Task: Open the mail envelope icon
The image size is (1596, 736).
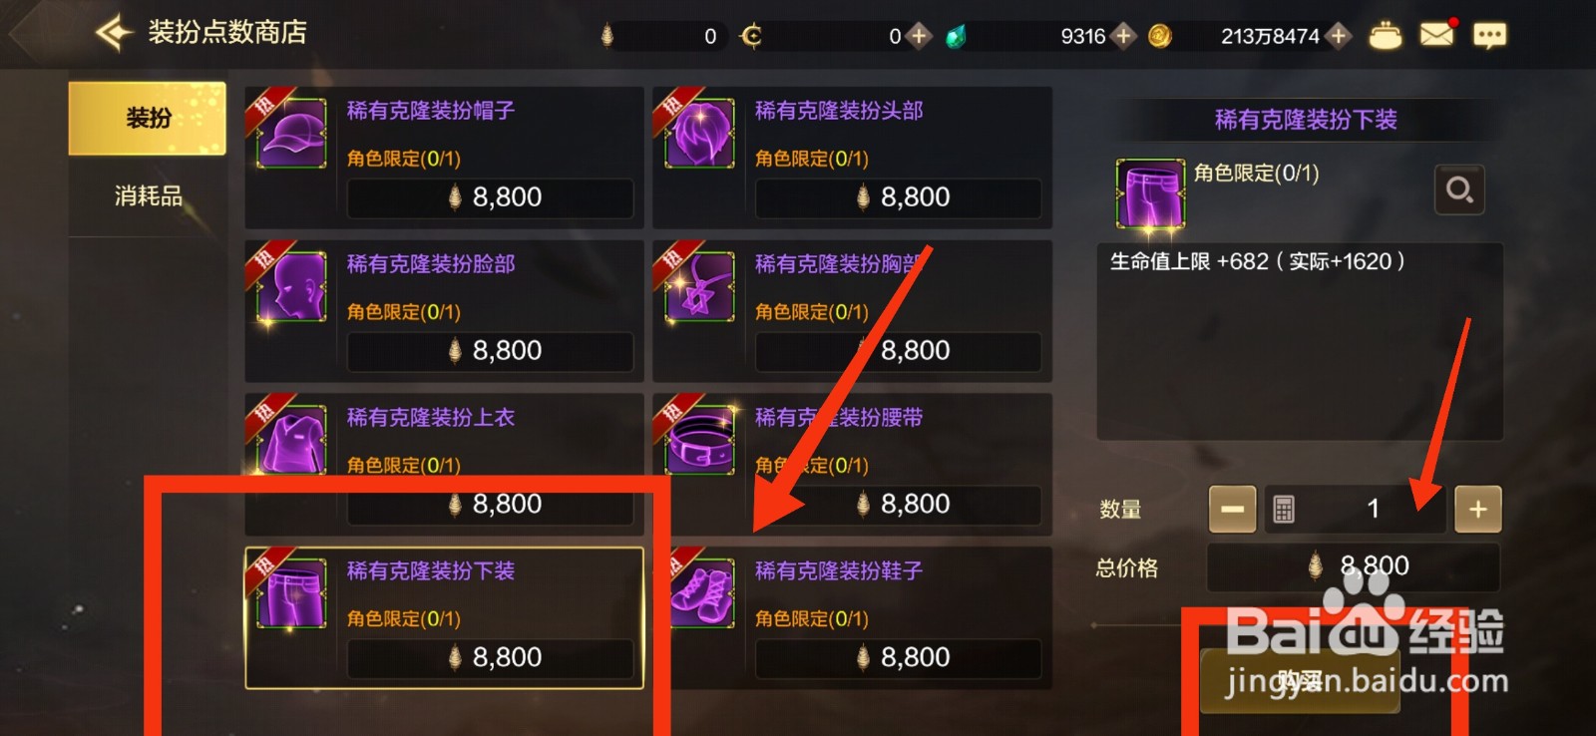Action: click(x=1436, y=35)
